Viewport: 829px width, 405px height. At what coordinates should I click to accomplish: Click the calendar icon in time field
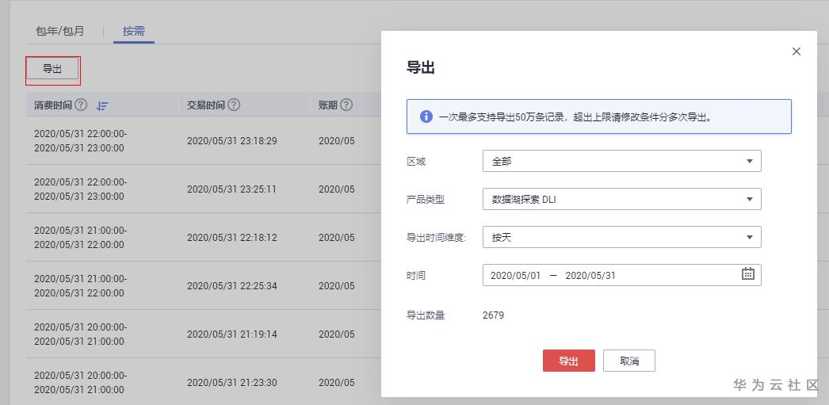[x=747, y=274]
